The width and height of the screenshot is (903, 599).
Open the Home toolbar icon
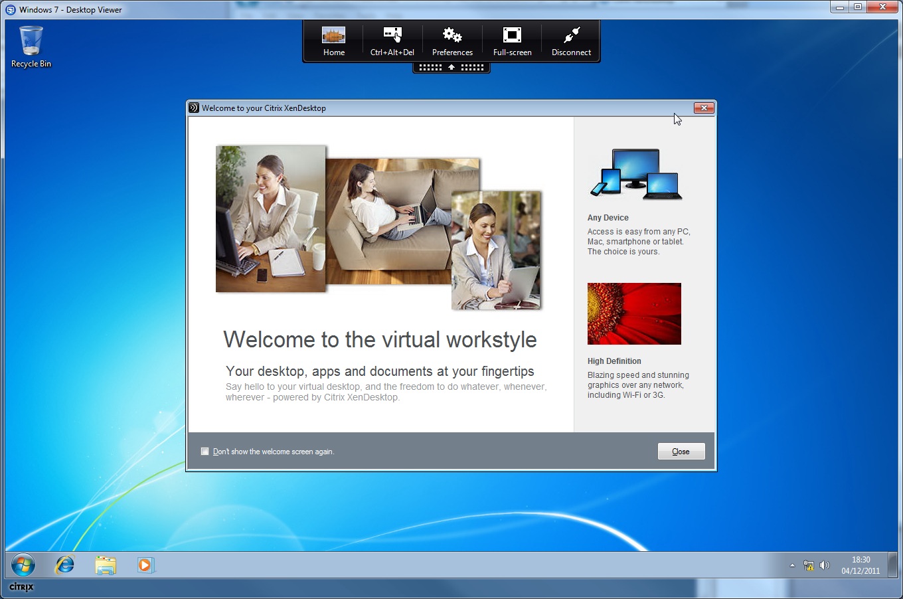[x=333, y=42]
